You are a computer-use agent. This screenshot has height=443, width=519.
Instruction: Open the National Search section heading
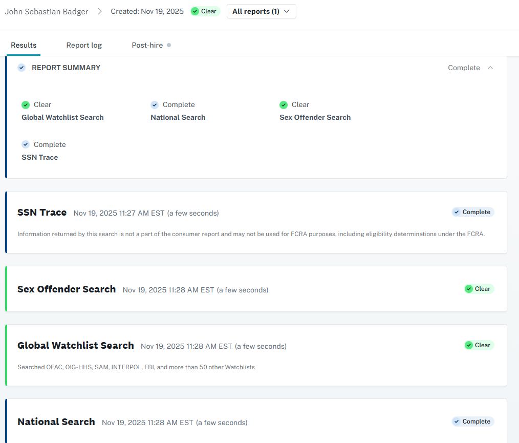coord(56,422)
